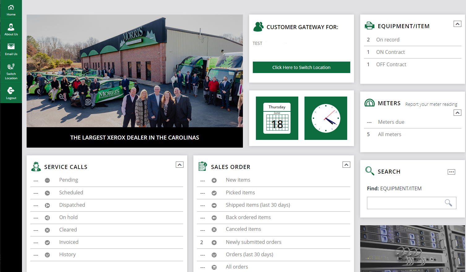Click the Orders (last 30 days) cart icon
The height and width of the screenshot is (272, 466).
coord(214,255)
